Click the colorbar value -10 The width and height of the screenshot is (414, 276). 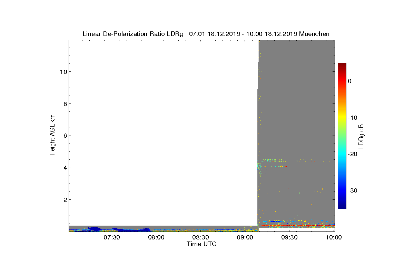coord(352,118)
